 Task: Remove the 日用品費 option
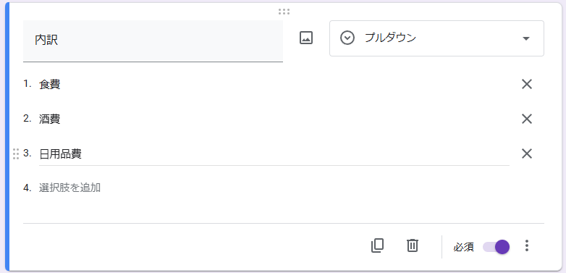click(x=527, y=154)
